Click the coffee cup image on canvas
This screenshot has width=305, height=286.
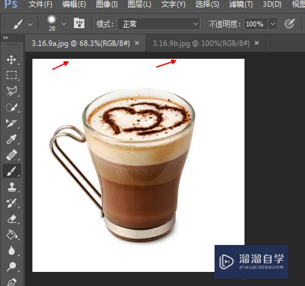coord(122,165)
